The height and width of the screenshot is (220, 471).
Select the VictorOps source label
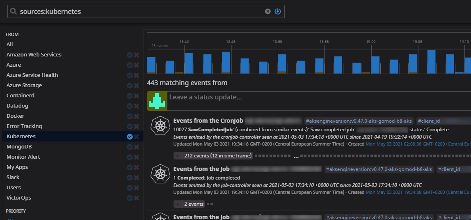[x=18, y=198]
